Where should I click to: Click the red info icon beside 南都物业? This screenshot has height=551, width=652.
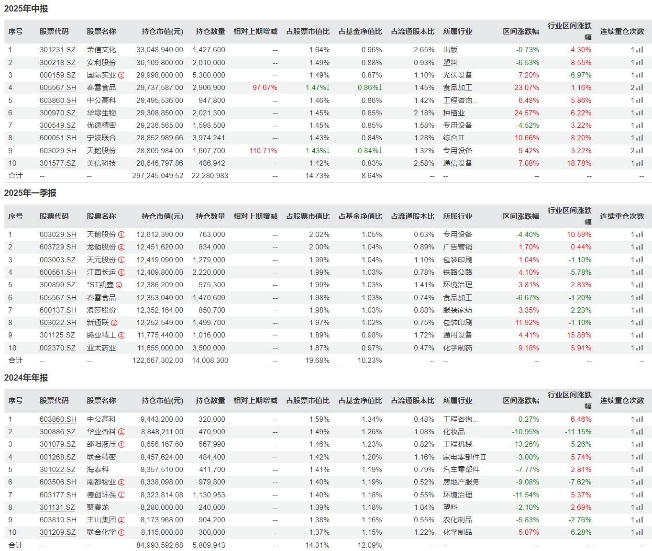[122, 482]
